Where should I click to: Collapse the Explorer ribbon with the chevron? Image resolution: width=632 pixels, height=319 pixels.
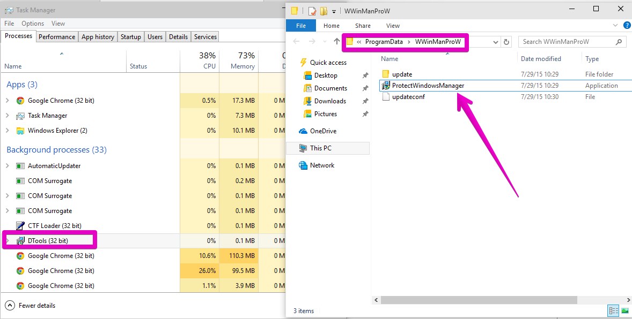point(615,26)
